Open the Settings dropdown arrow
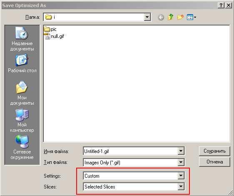The height and width of the screenshot is (196, 234). point(181,176)
